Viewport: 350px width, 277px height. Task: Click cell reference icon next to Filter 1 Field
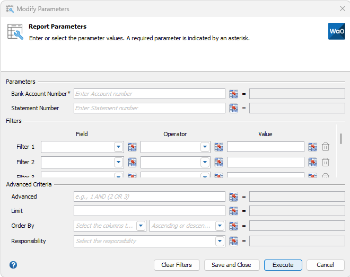coord(132,147)
